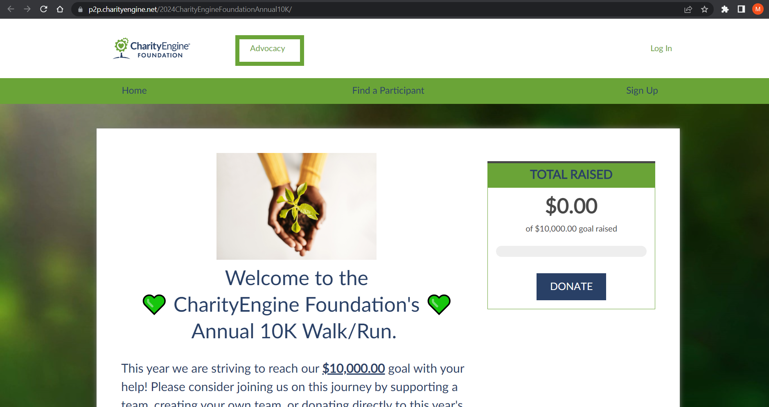Click the browser back arrow
769x407 pixels.
pos(11,9)
